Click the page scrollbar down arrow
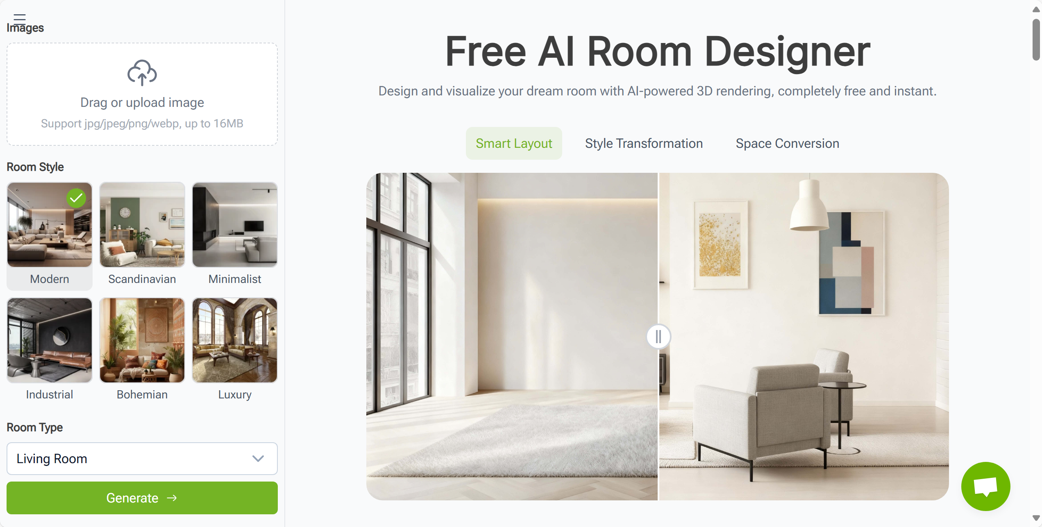This screenshot has width=1042, height=527. point(1036,518)
